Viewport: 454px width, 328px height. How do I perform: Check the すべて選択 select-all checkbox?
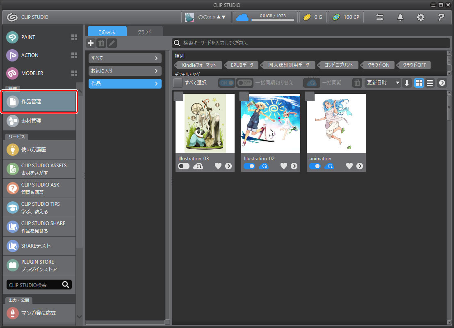[177, 82]
